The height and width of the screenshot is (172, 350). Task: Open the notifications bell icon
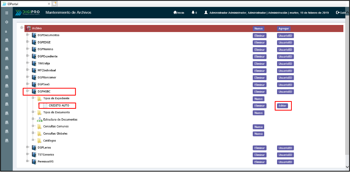193,13
